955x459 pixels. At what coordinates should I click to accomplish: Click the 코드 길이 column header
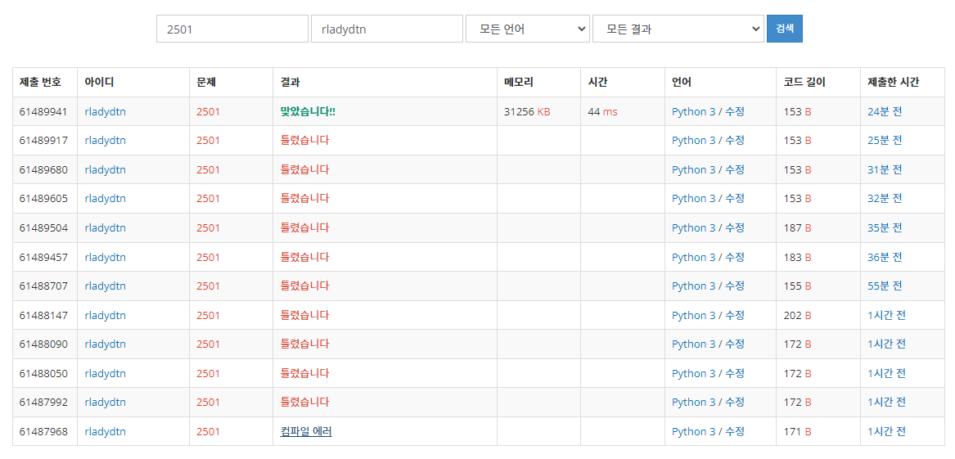(x=804, y=82)
